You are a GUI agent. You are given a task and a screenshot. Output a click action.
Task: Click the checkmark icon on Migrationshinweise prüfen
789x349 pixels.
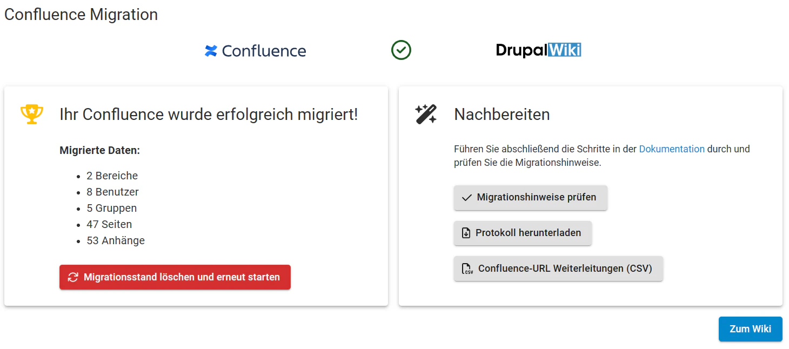coord(467,198)
